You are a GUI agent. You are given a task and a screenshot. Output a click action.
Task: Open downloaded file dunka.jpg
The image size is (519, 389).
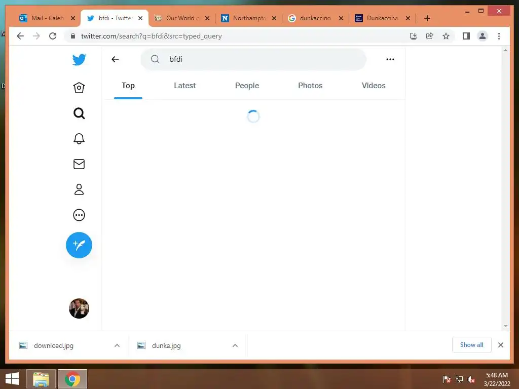166,345
